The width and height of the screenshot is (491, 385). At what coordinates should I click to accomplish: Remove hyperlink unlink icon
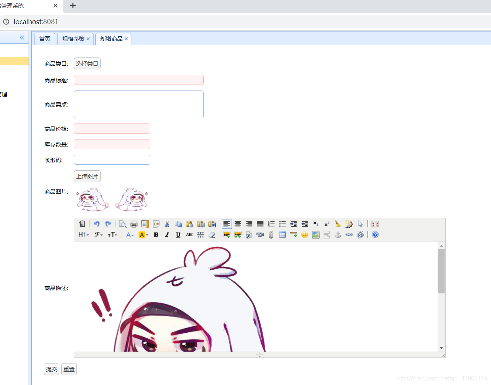pos(360,234)
